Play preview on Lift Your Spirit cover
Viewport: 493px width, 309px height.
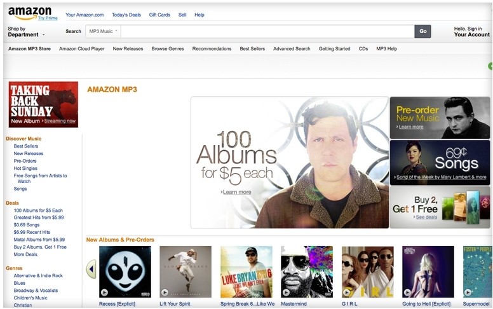tap(165, 292)
